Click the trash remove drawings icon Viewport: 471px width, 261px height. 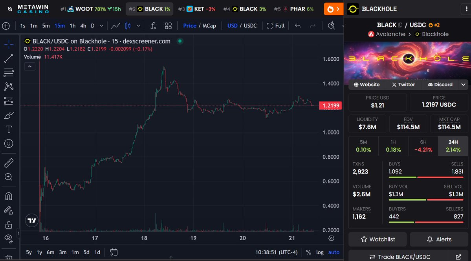[9, 257]
